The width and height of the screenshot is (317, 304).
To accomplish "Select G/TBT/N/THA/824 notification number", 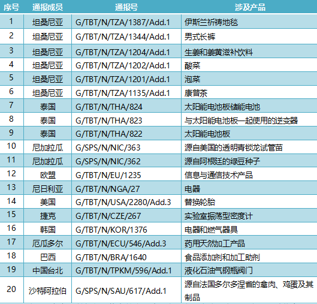I will (109, 107).
